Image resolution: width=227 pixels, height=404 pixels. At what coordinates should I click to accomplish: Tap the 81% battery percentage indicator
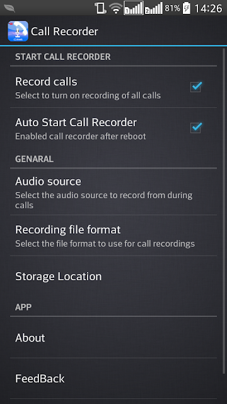coord(172,8)
